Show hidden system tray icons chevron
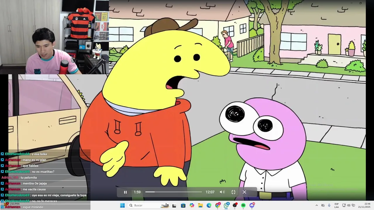The height and width of the screenshot is (210, 374). [x=316, y=205]
